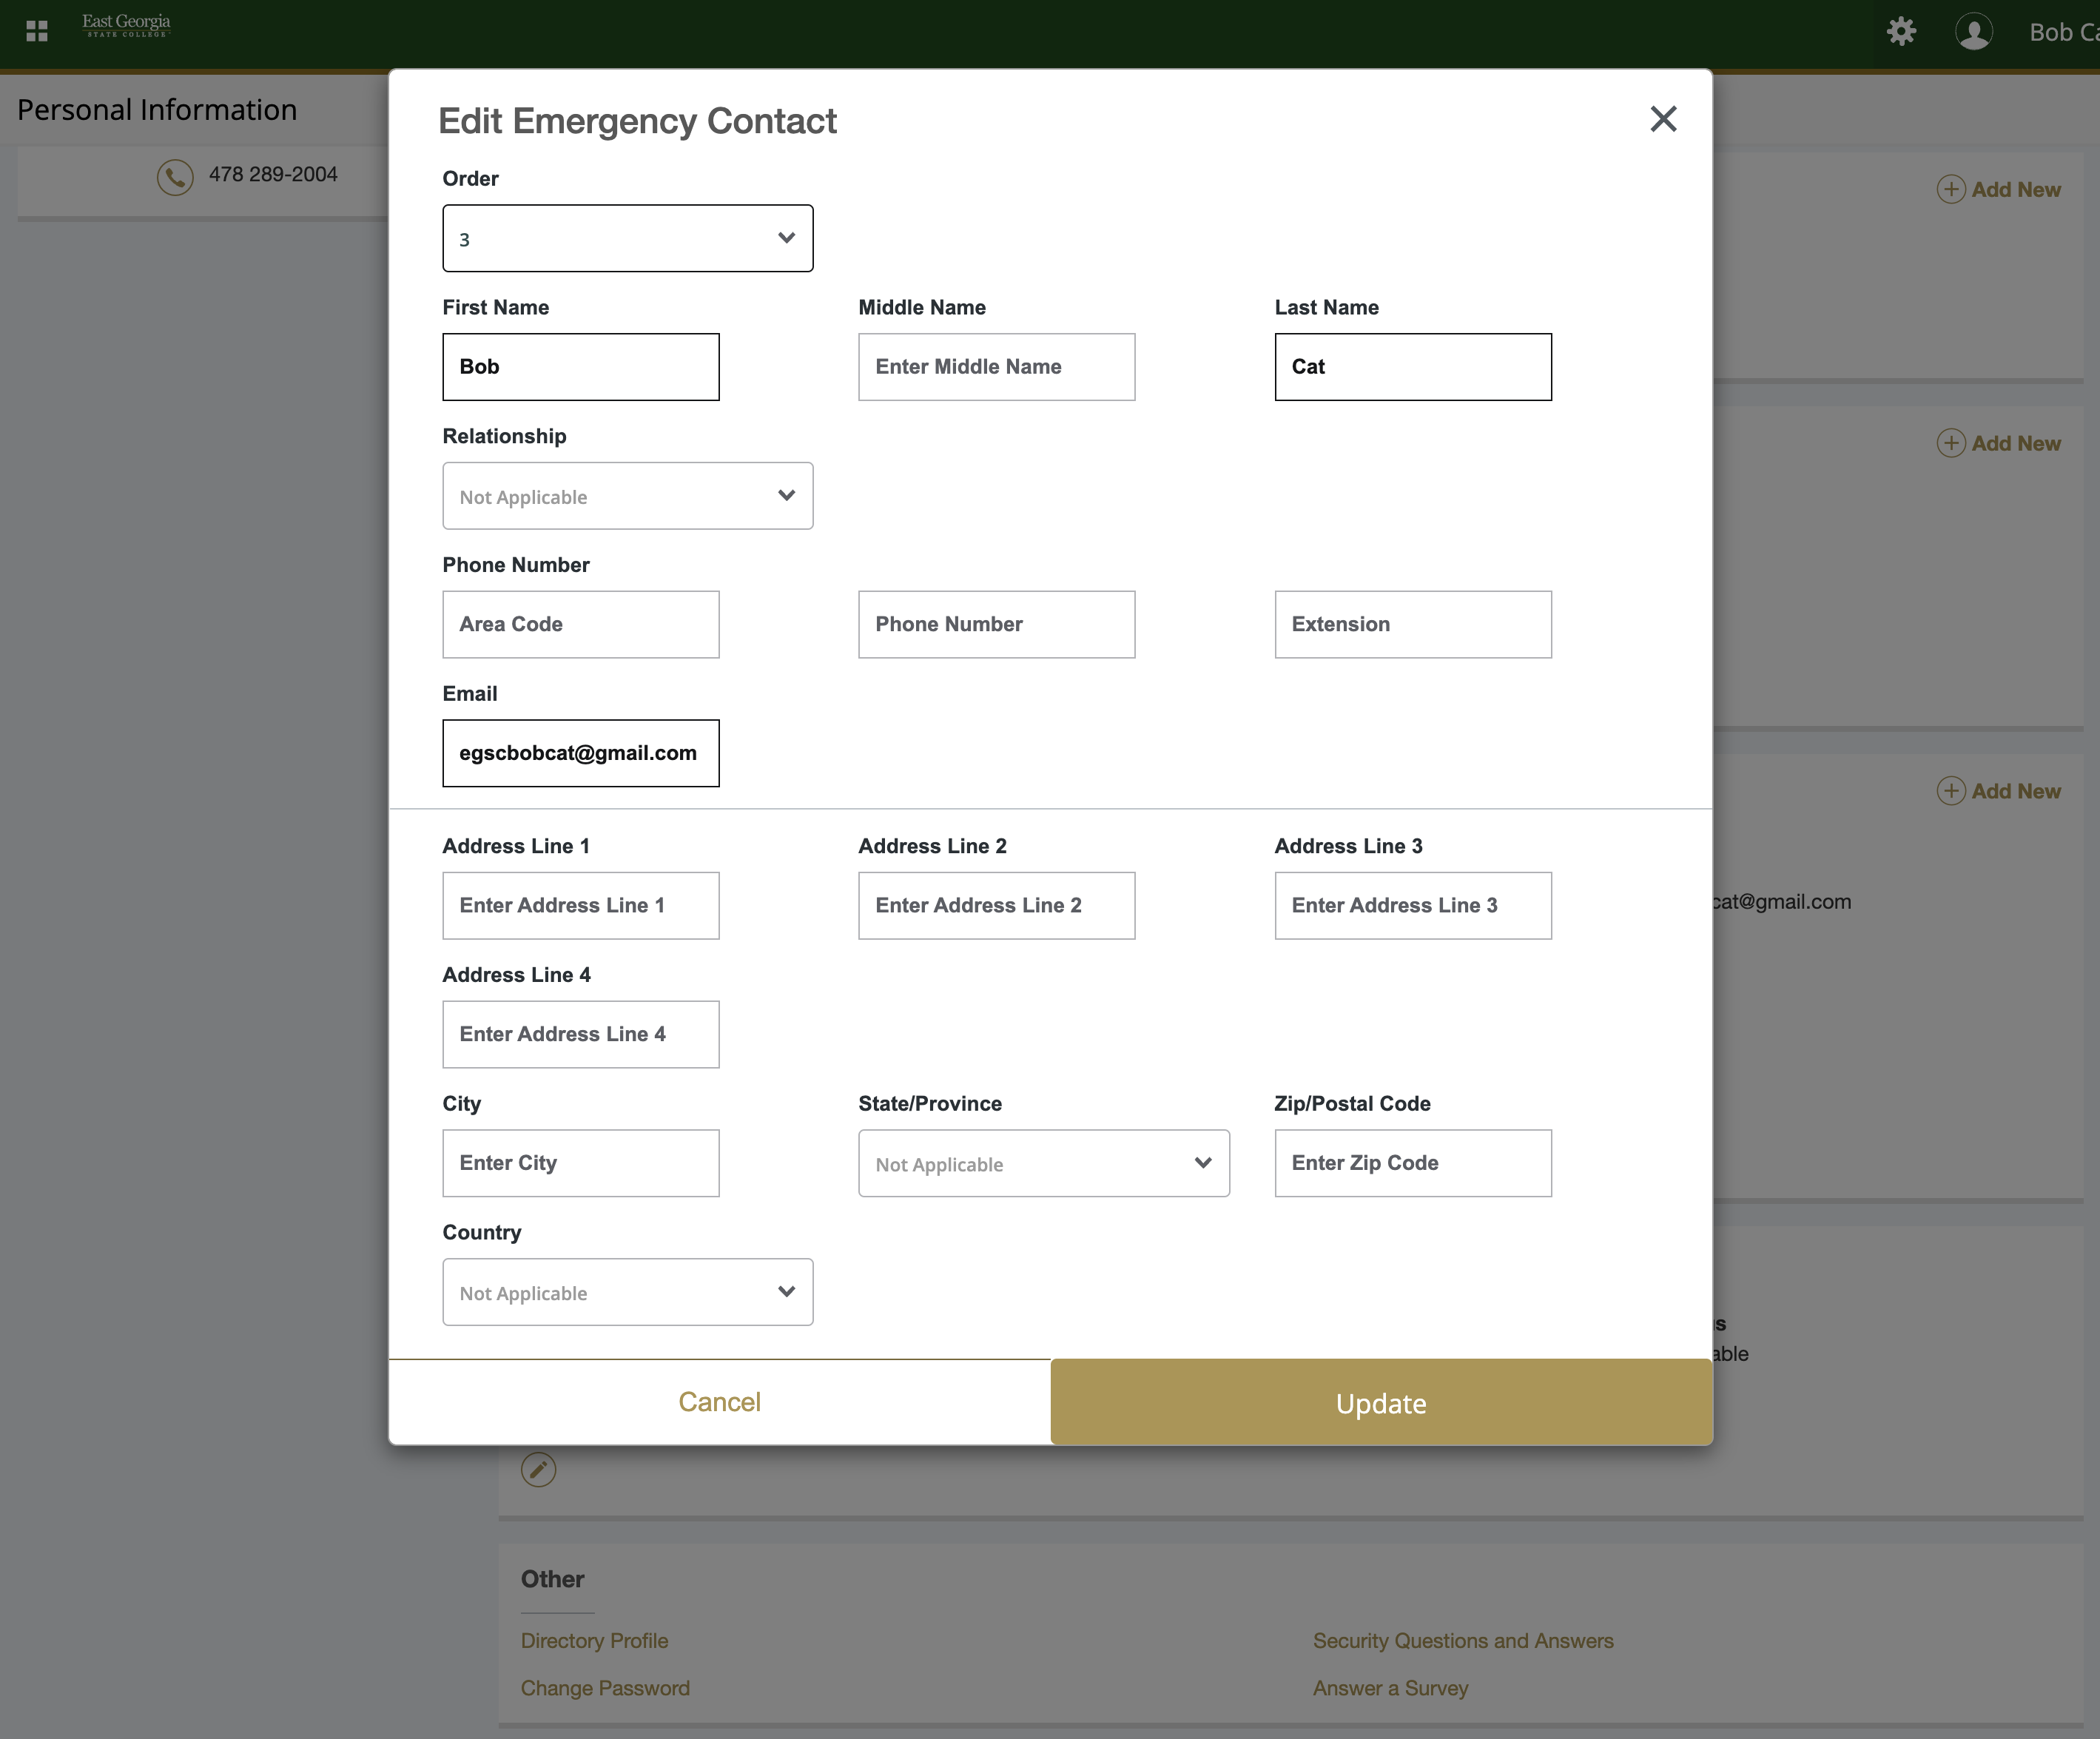Click the topmost Add New plus icon
Screen dimensions: 2100x1739
(1951, 189)
